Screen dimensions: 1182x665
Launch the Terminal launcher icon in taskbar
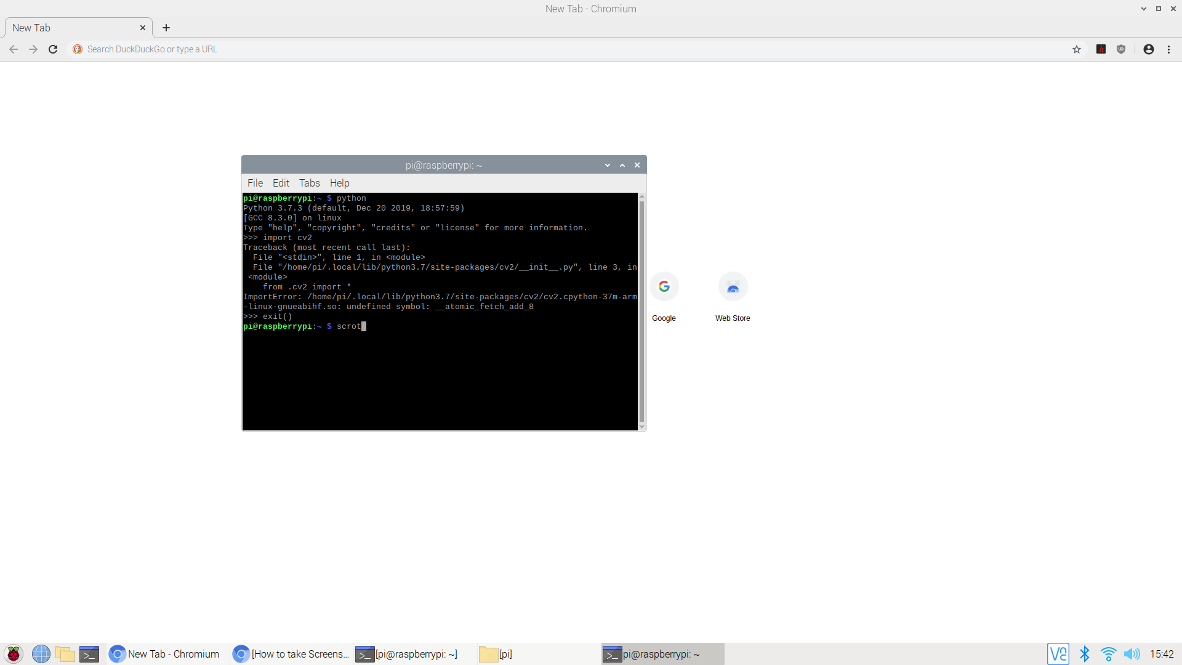pos(89,654)
